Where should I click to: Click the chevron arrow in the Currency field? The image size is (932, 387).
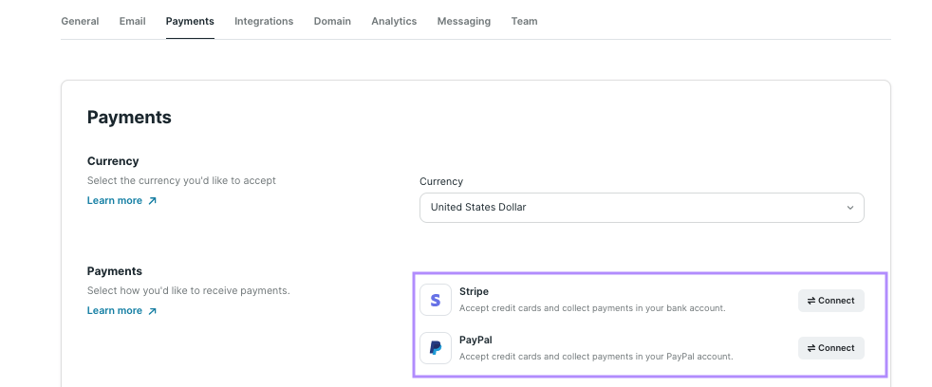point(850,208)
